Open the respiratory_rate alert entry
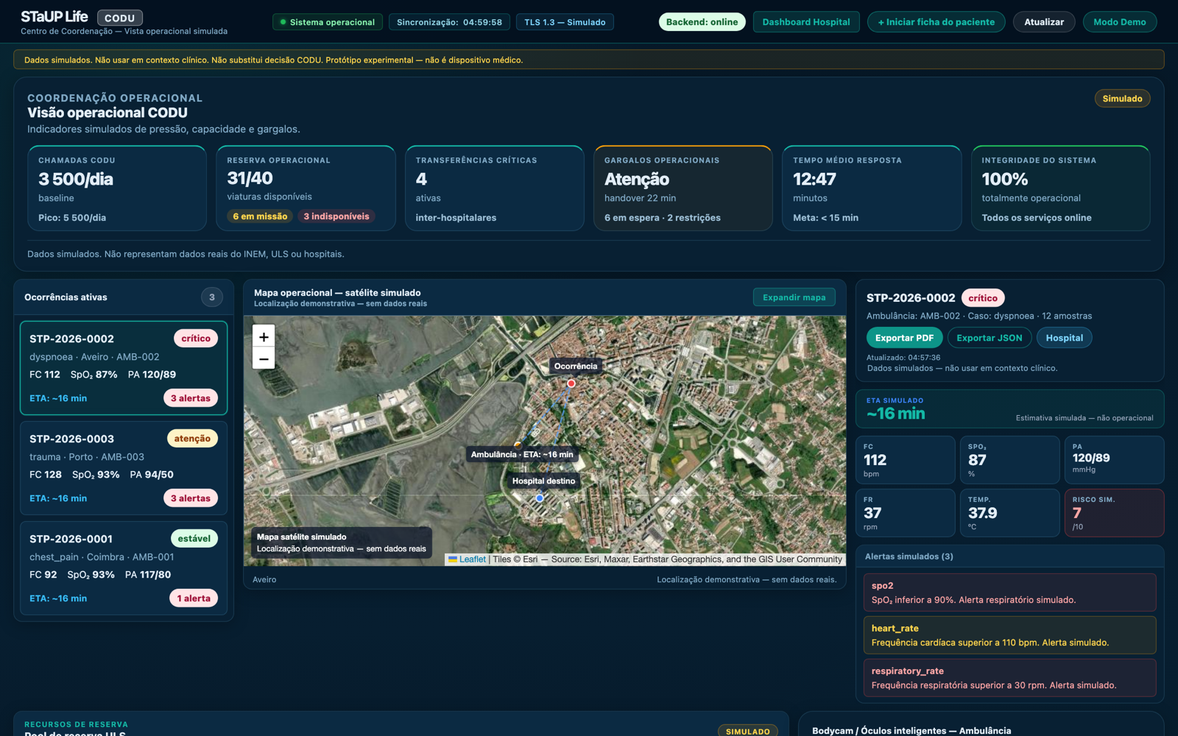 click(1009, 678)
